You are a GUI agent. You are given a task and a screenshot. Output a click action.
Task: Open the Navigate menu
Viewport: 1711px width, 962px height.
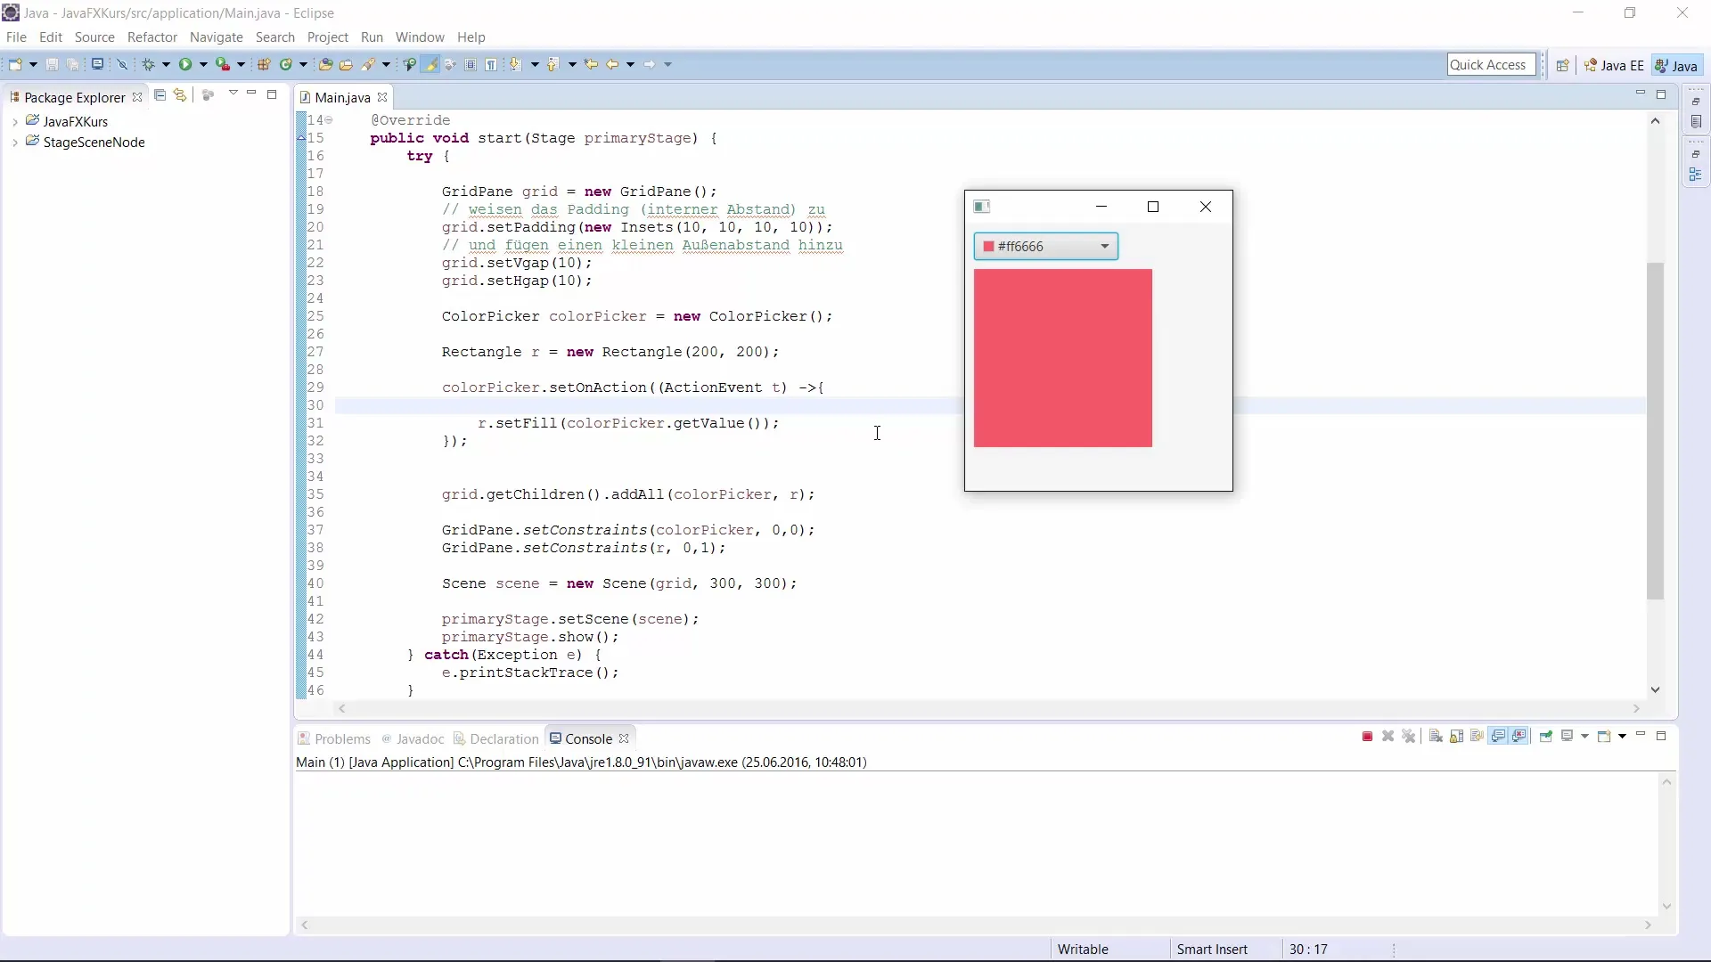(x=217, y=37)
